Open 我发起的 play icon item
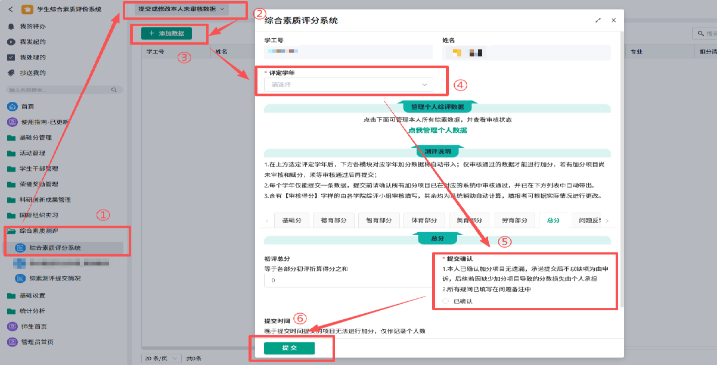The height and width of the screenshot is (365, 717). coord(11,42)
